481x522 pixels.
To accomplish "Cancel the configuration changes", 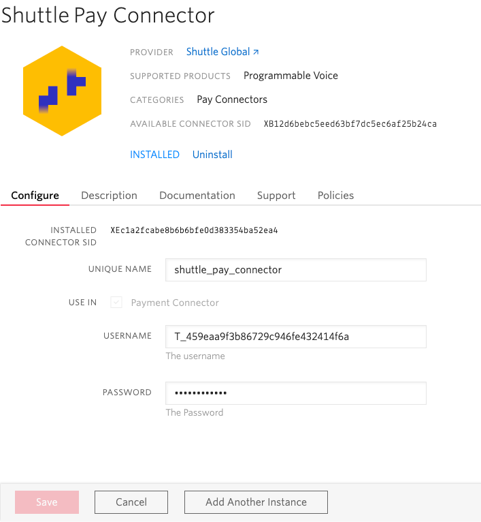I will (131, 502).
